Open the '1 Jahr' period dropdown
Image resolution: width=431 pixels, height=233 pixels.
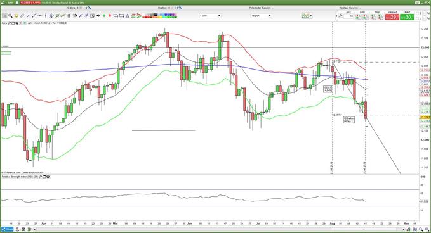click(210, 16)
